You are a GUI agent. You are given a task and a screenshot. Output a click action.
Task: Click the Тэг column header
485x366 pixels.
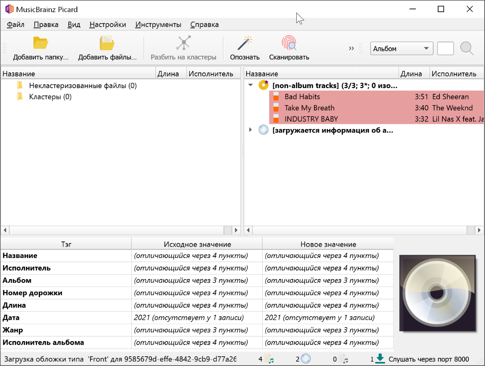(66, 244)
